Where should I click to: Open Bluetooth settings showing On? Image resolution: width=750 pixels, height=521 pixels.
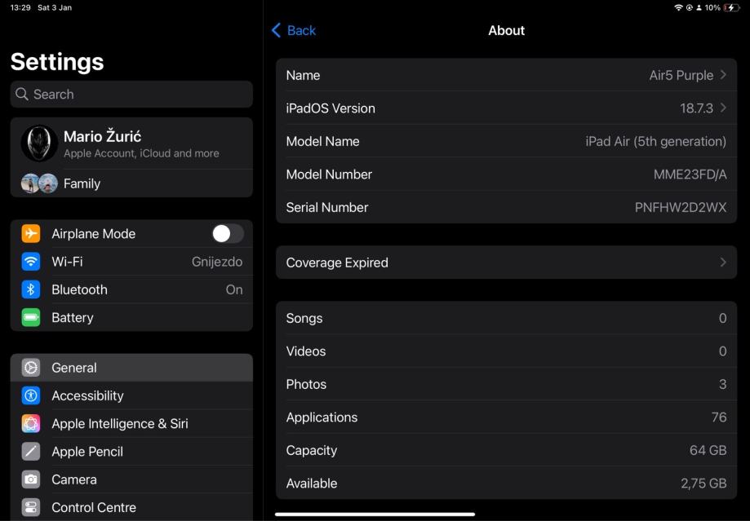tap(131, 289)
